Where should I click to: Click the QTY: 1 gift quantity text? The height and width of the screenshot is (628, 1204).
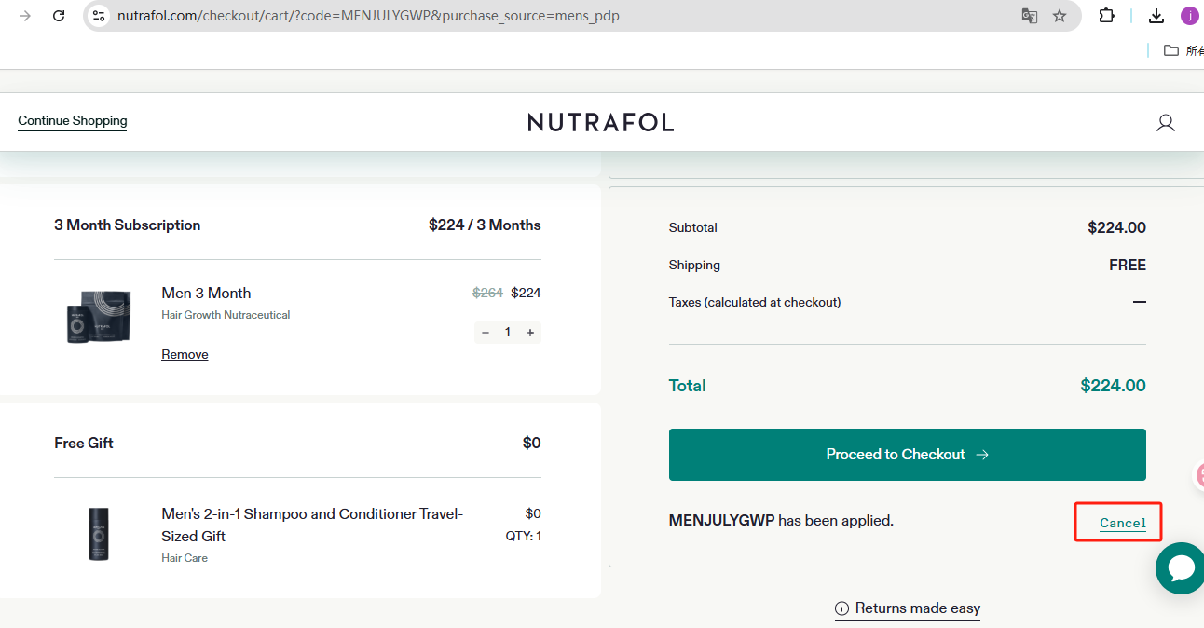tap(524, 536)
